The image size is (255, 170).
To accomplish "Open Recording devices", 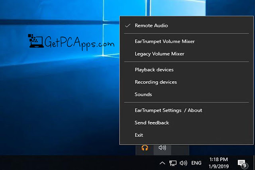I will pos(186,82).
